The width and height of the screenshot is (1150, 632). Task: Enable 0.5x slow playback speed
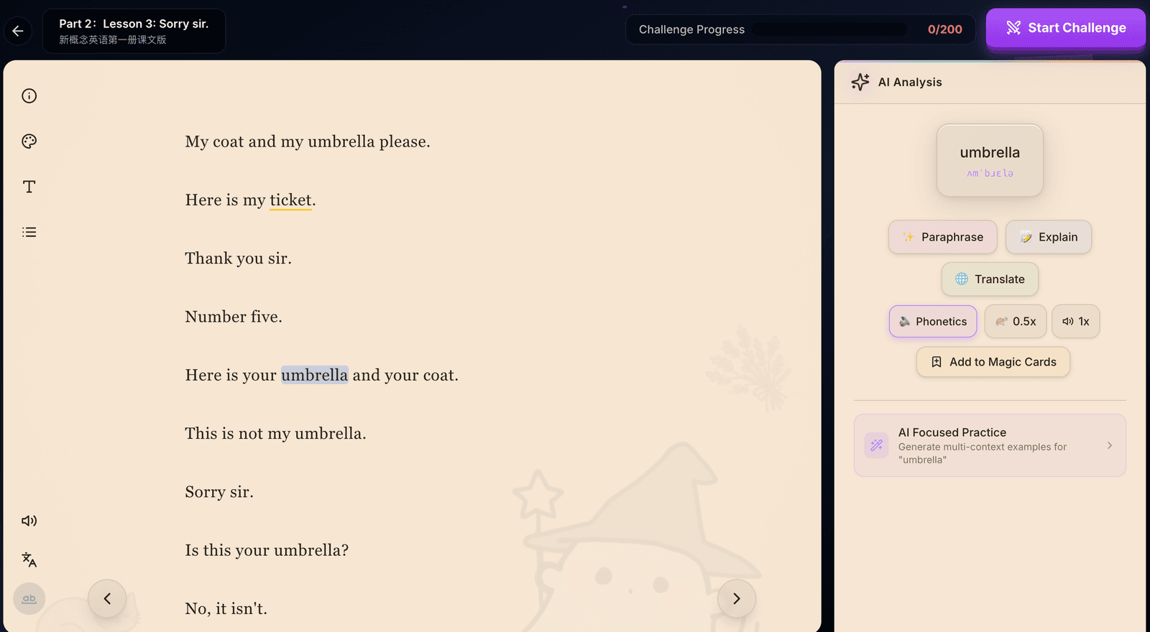pyautogui.click(x=1016, y=321)
